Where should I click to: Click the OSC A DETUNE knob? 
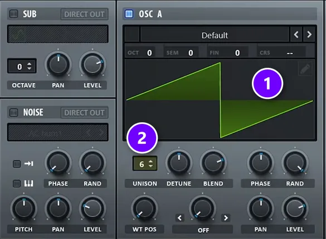click(179, 162)
